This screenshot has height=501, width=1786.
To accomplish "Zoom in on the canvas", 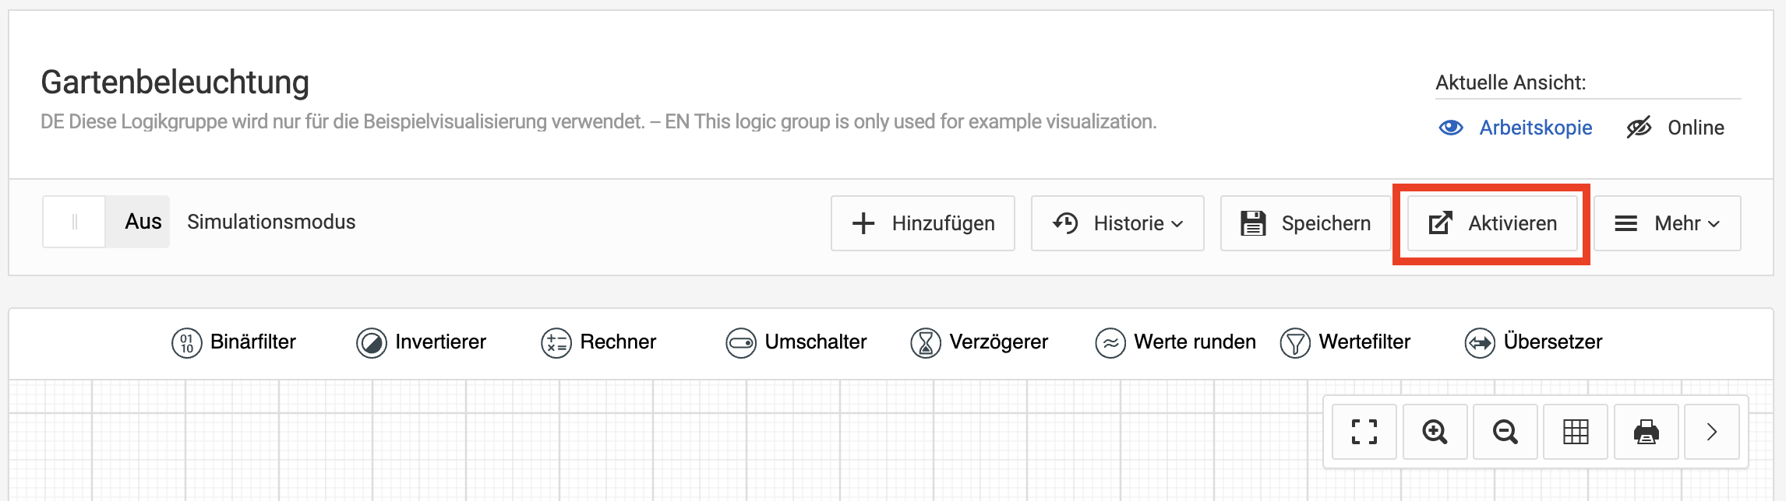I will (x=1435, y=432).
